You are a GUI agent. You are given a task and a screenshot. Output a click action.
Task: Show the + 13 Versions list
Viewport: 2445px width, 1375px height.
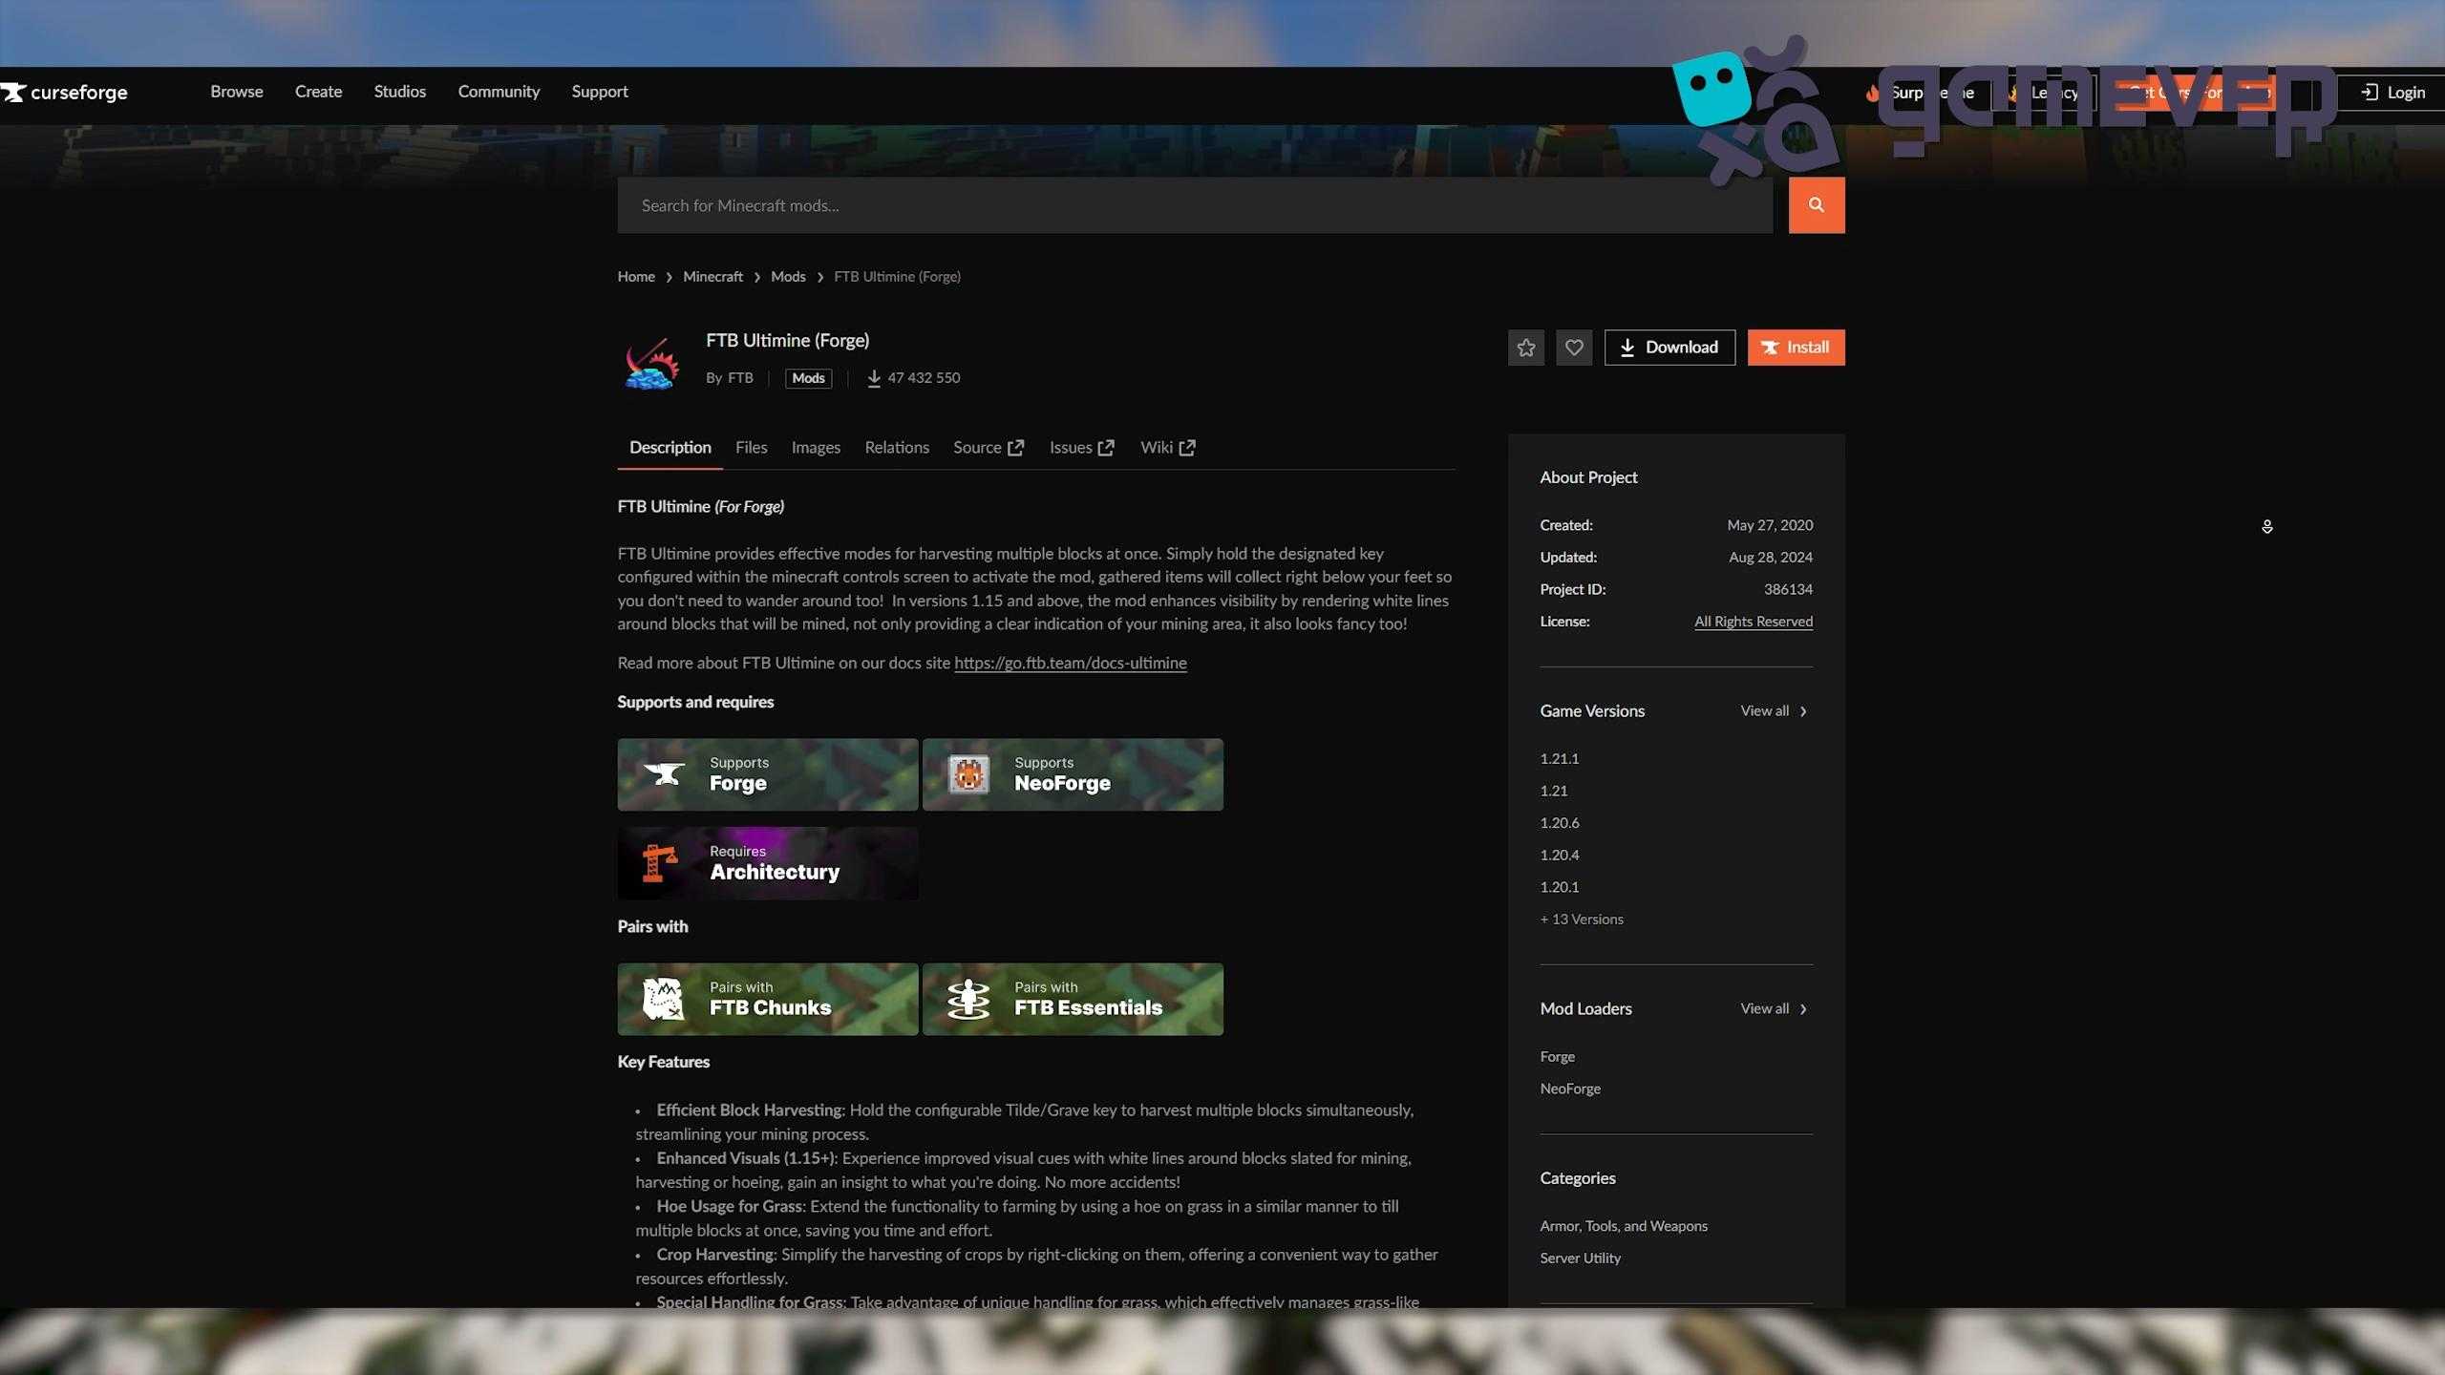1582,920
